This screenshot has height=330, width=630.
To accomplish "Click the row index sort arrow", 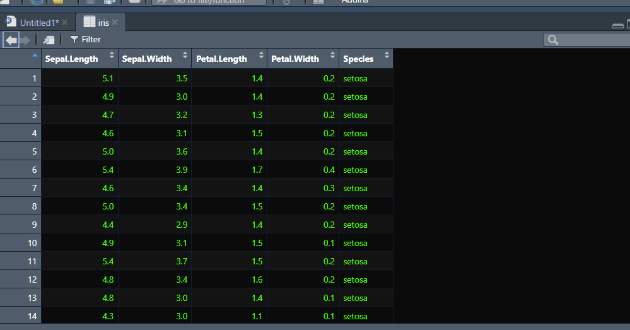I will point(35,55).
